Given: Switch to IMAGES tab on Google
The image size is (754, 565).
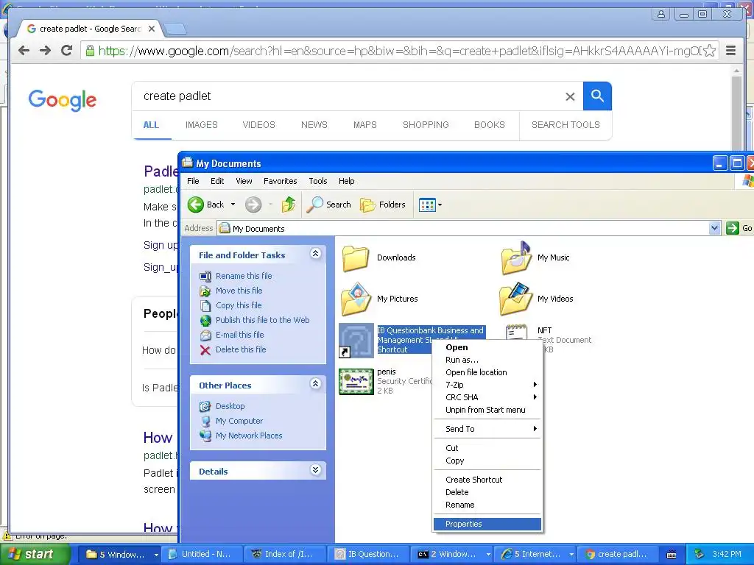Looking at the screenshot, I should [x=202, y=125].
